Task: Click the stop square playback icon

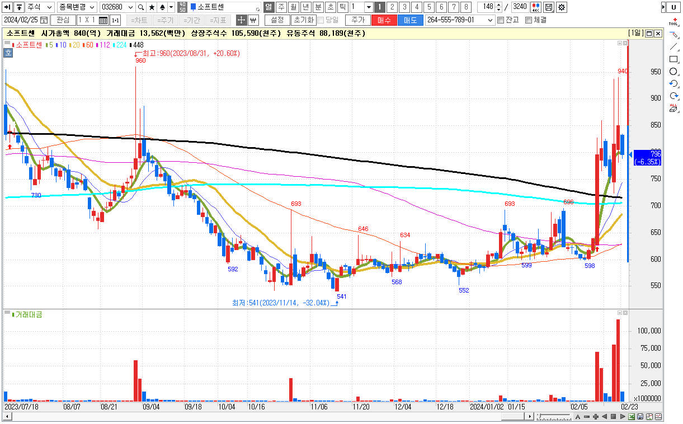Action: click(613, 417)
